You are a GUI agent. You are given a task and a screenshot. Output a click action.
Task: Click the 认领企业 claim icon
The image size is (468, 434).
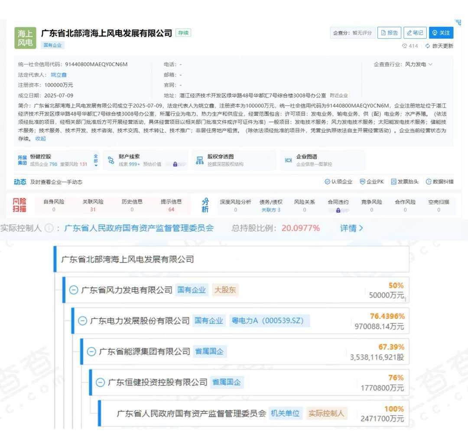pyautogui.click(x=327, y=182)
